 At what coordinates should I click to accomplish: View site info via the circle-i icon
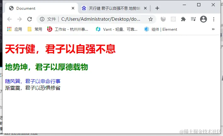(x=42, y=19)
